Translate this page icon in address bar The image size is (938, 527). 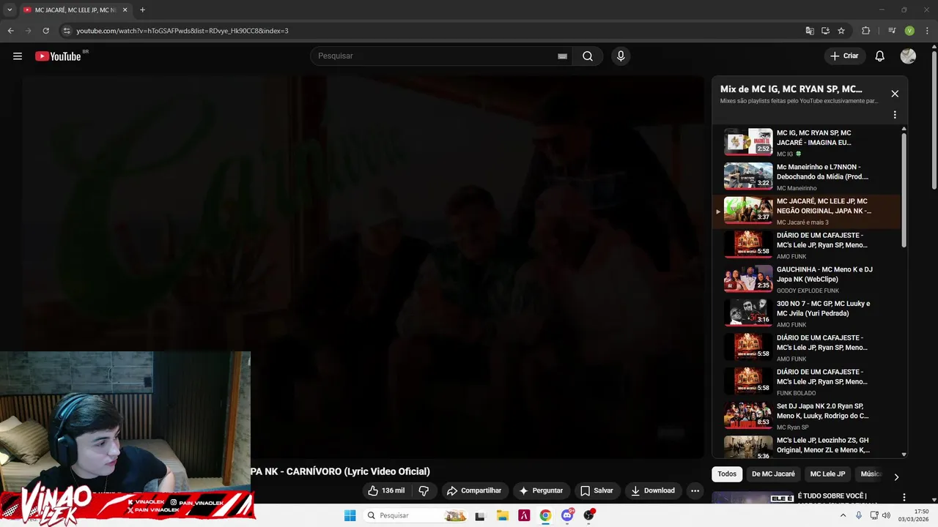[x=810, y=31]
